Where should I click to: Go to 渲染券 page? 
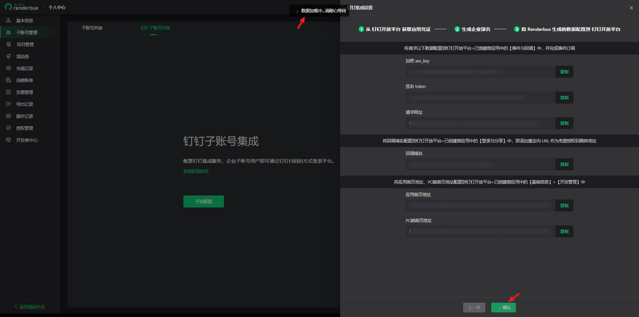coord(30,56)
